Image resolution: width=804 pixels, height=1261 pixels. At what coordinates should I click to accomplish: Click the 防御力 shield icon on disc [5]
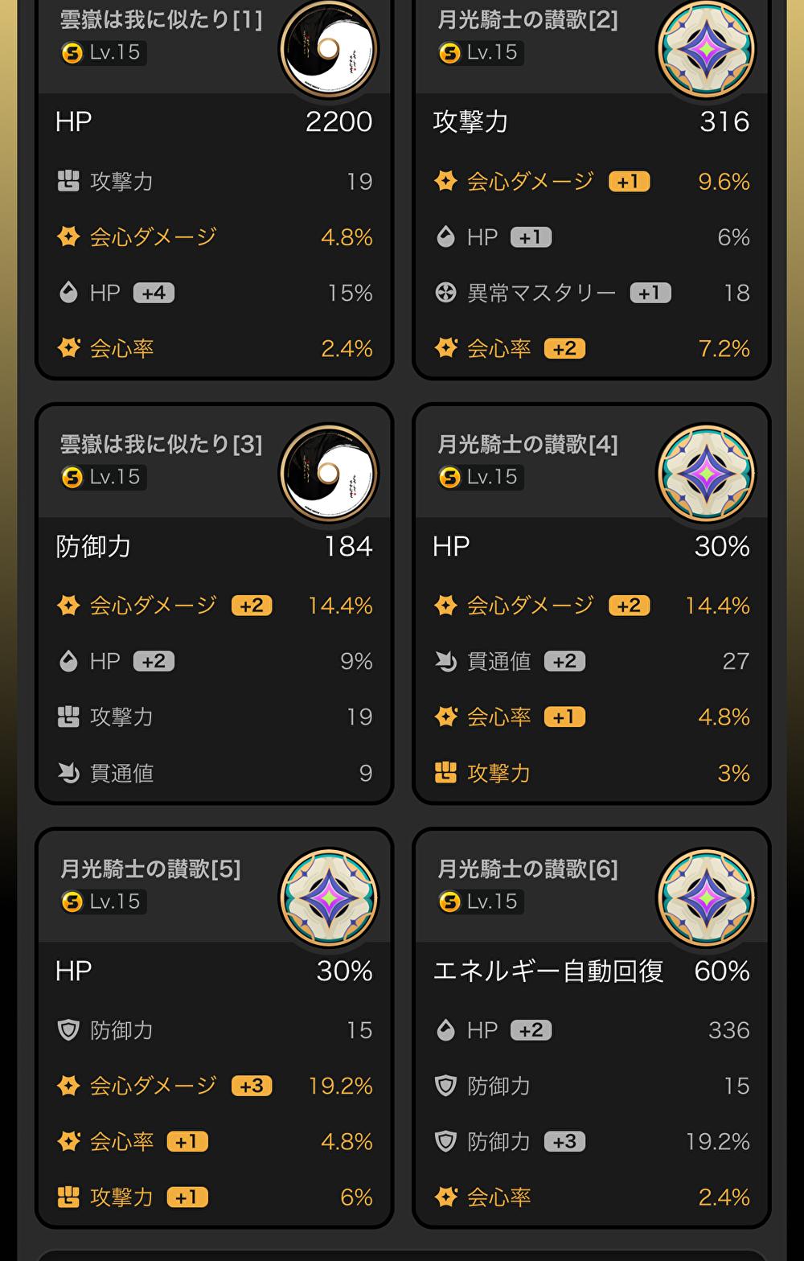click(69, 1030)
